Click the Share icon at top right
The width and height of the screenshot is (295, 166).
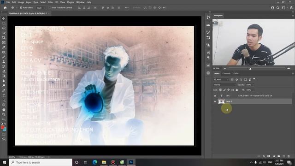point(291,8)
